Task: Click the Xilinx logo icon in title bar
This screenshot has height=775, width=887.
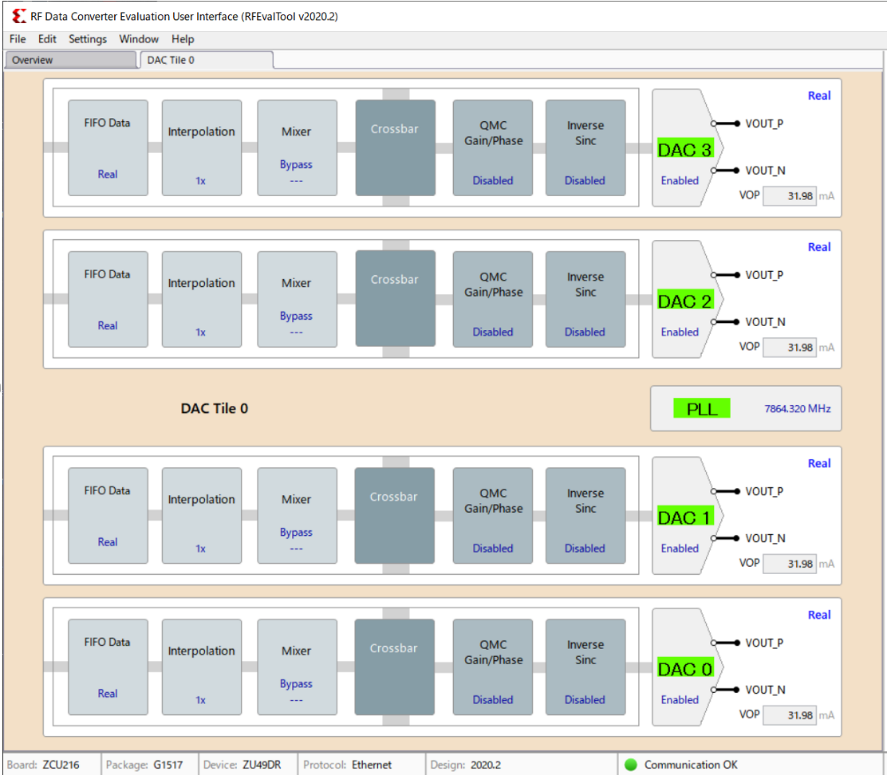Action: point(18,16)
